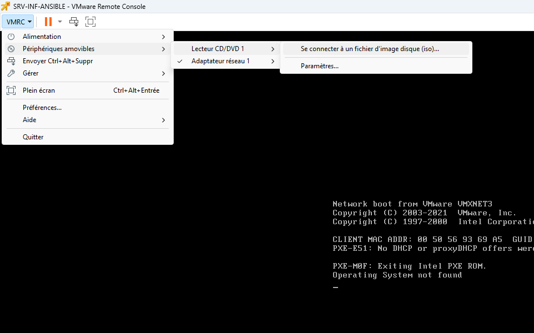Expand the Aide submenu arrow
Viewport: 534px width, 333px height.
(x=163, y=120)
